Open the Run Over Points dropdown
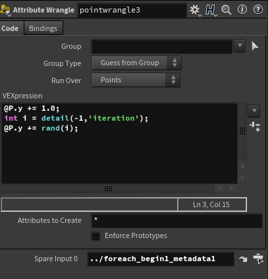 click(x=136, y=80)
